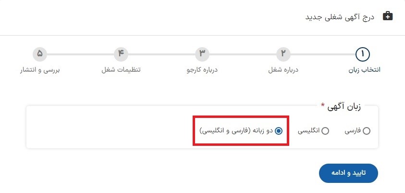Go to step 2 circle
Screen dimensions: 405x193
point(283,54)
